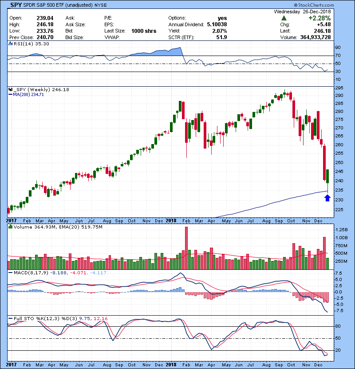Click the Chg value +5.48
Screen dimensions: 355x369
tap(324, 24)
